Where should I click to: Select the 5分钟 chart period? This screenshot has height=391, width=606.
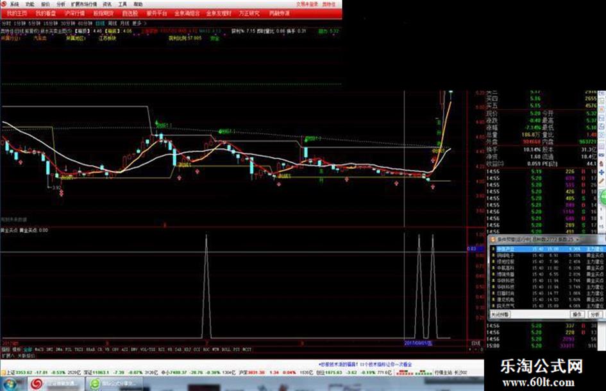34,23
